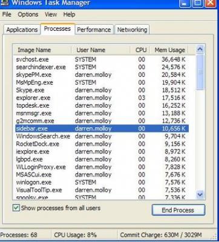The image size is (219, 242).
Task: Select svchost.exe process row
Action: coord(102,59)
